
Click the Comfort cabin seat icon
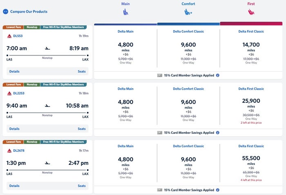[188, 12]
